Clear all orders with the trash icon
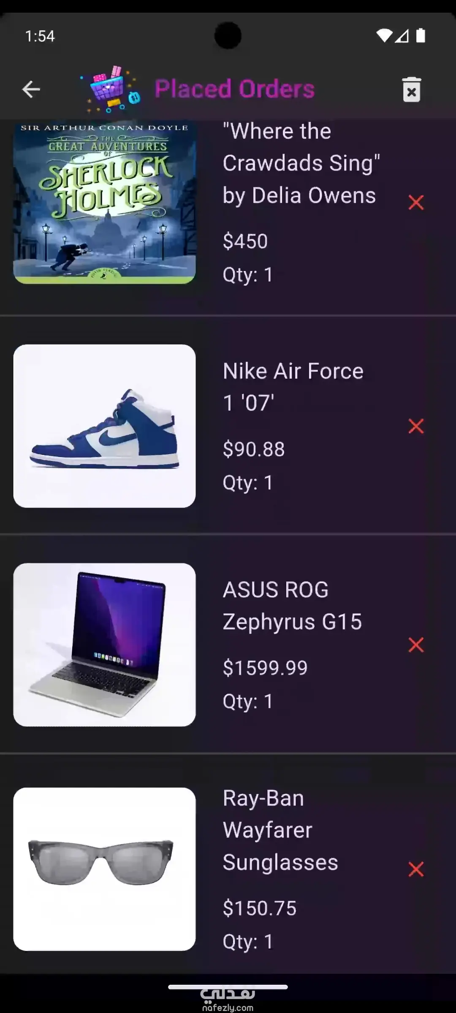This screenshot has width=456, height=1013. tap(412, 89)
